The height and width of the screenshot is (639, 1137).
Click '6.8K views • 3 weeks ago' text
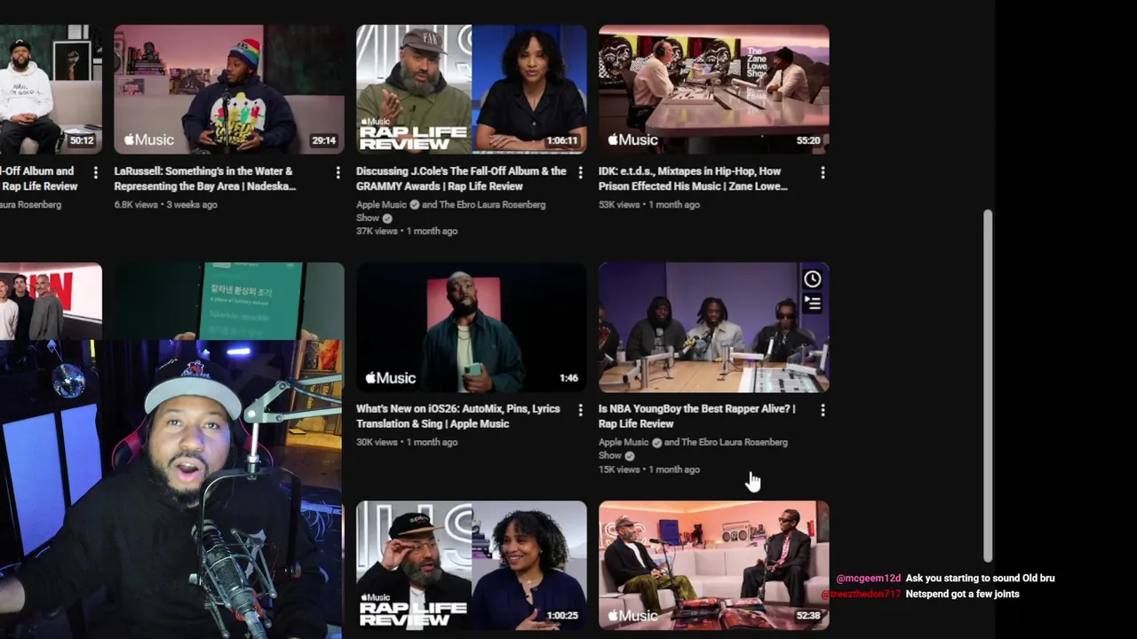(165, 205)
